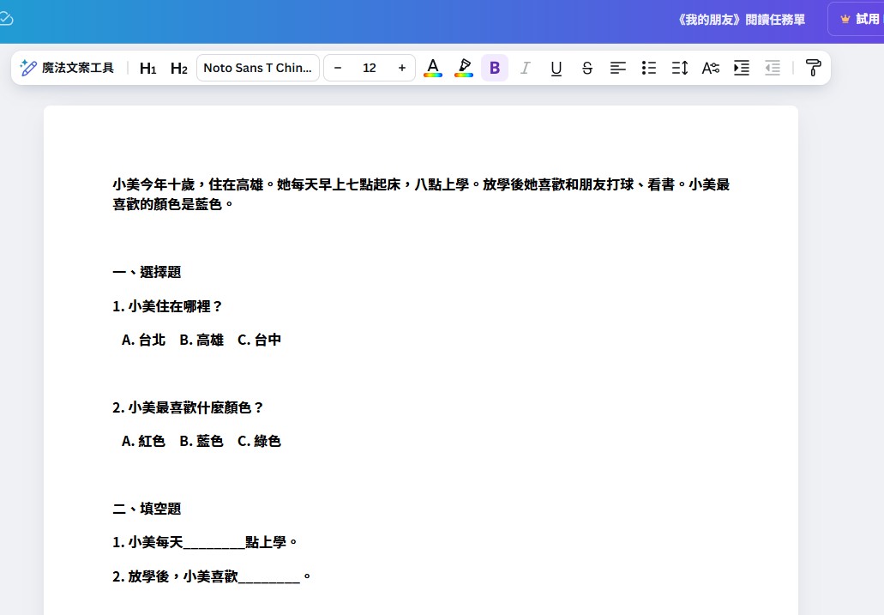
Task: Increase paragraph indent
Action: [x=741, y=68]
